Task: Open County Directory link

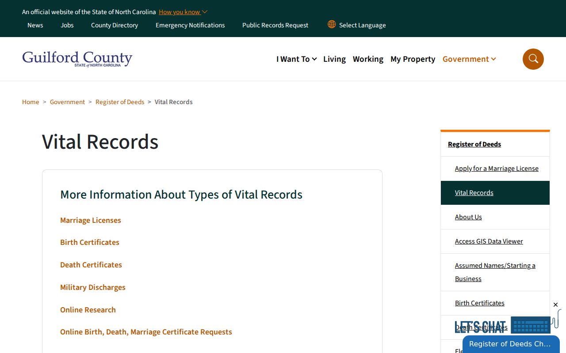Action: click(x=115, y=25)
